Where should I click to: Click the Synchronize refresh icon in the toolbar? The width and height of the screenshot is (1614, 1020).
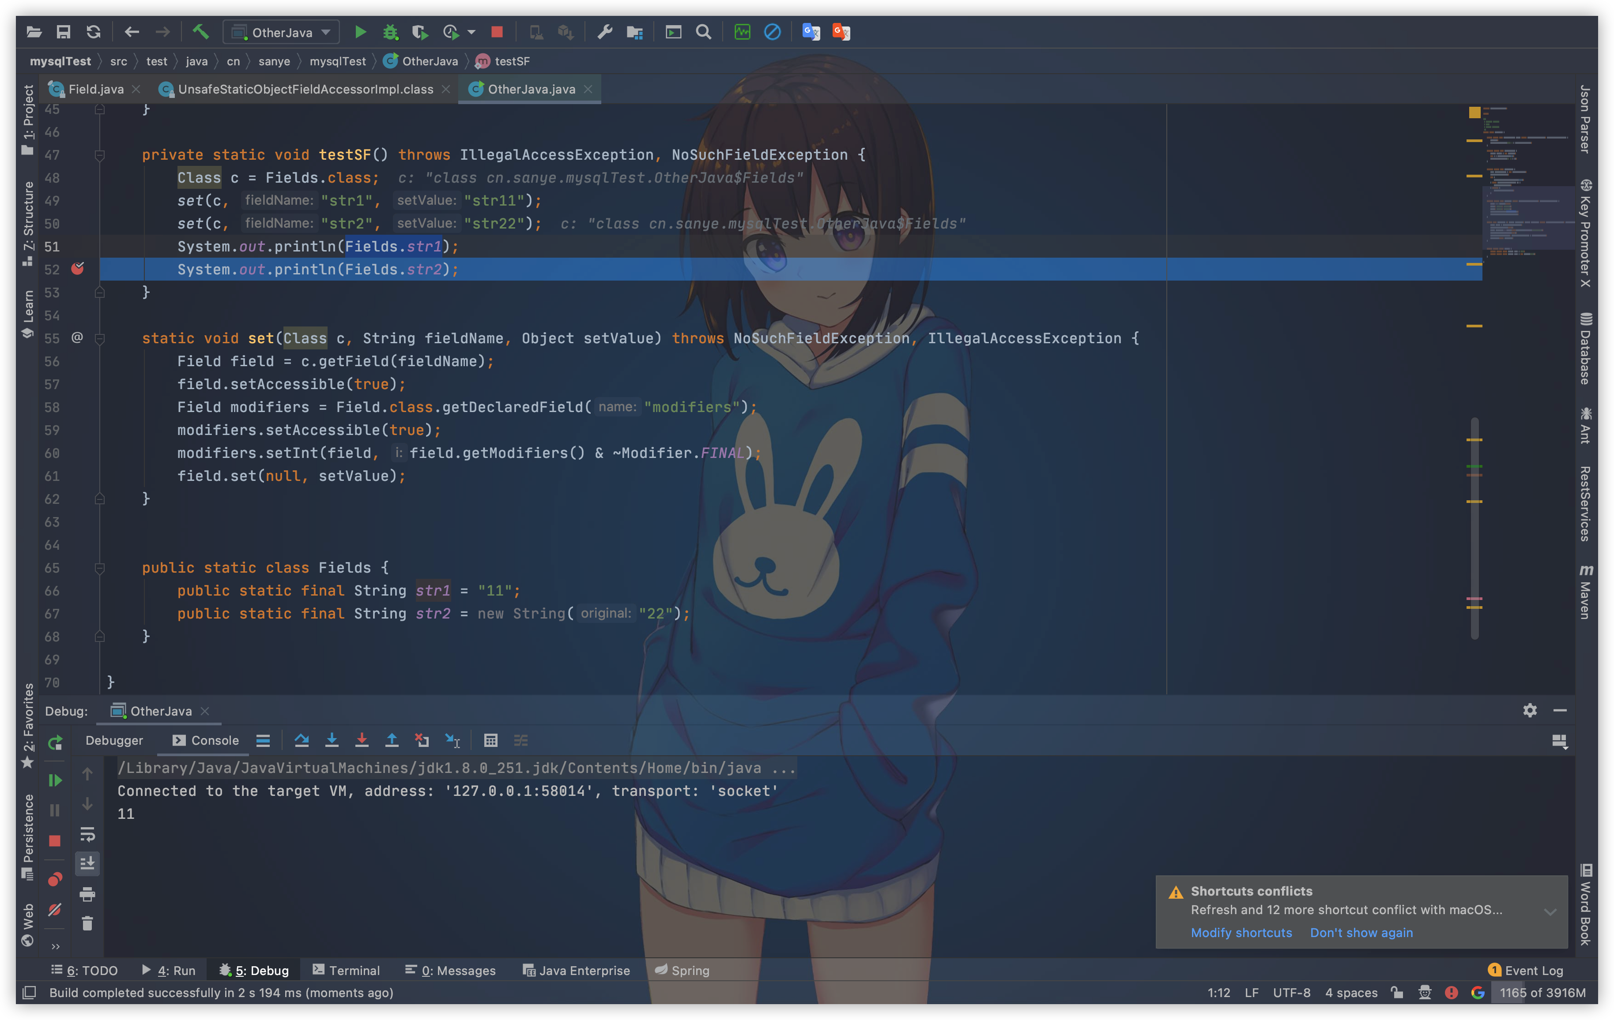93,31
